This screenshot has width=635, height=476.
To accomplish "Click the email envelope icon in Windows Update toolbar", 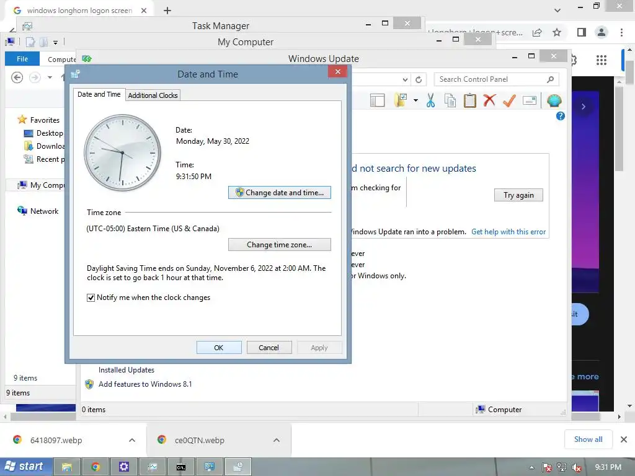I will click(x=530, y=100).
